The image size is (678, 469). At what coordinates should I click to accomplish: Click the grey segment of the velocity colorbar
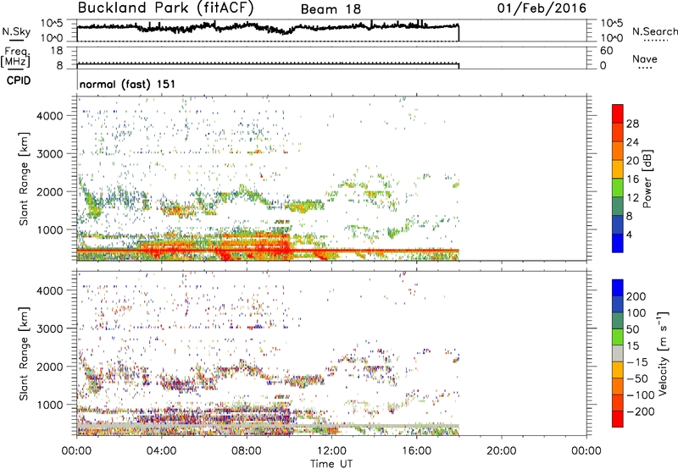click(x=618, y=353)
